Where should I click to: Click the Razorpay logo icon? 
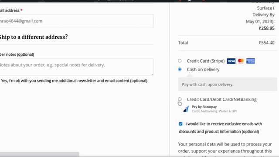coord(186,109)
